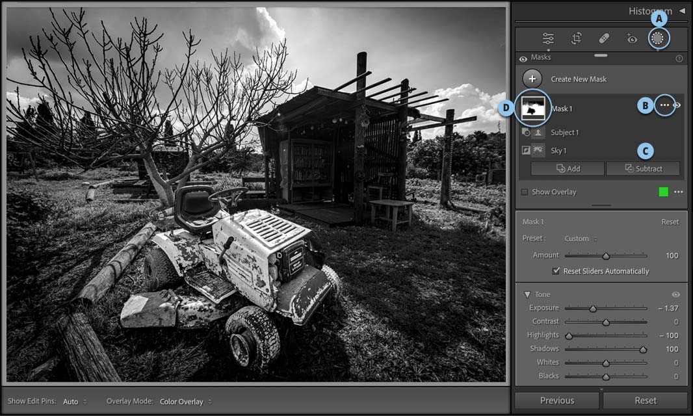693x416 pixels.
Task: Click the Shadows slider handle
Action: tap(643, 350)
